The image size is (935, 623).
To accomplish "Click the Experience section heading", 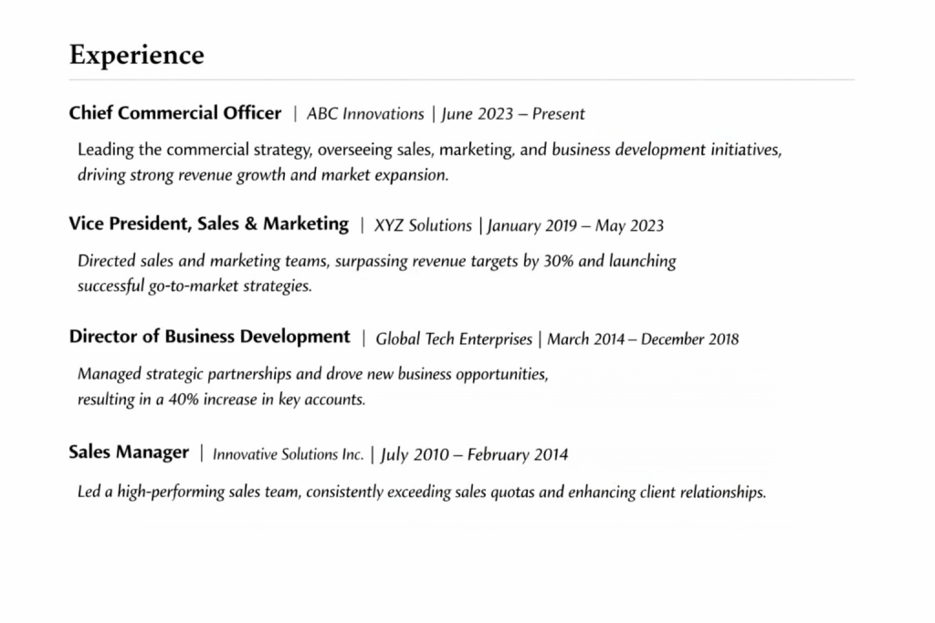I will (136, 55).
